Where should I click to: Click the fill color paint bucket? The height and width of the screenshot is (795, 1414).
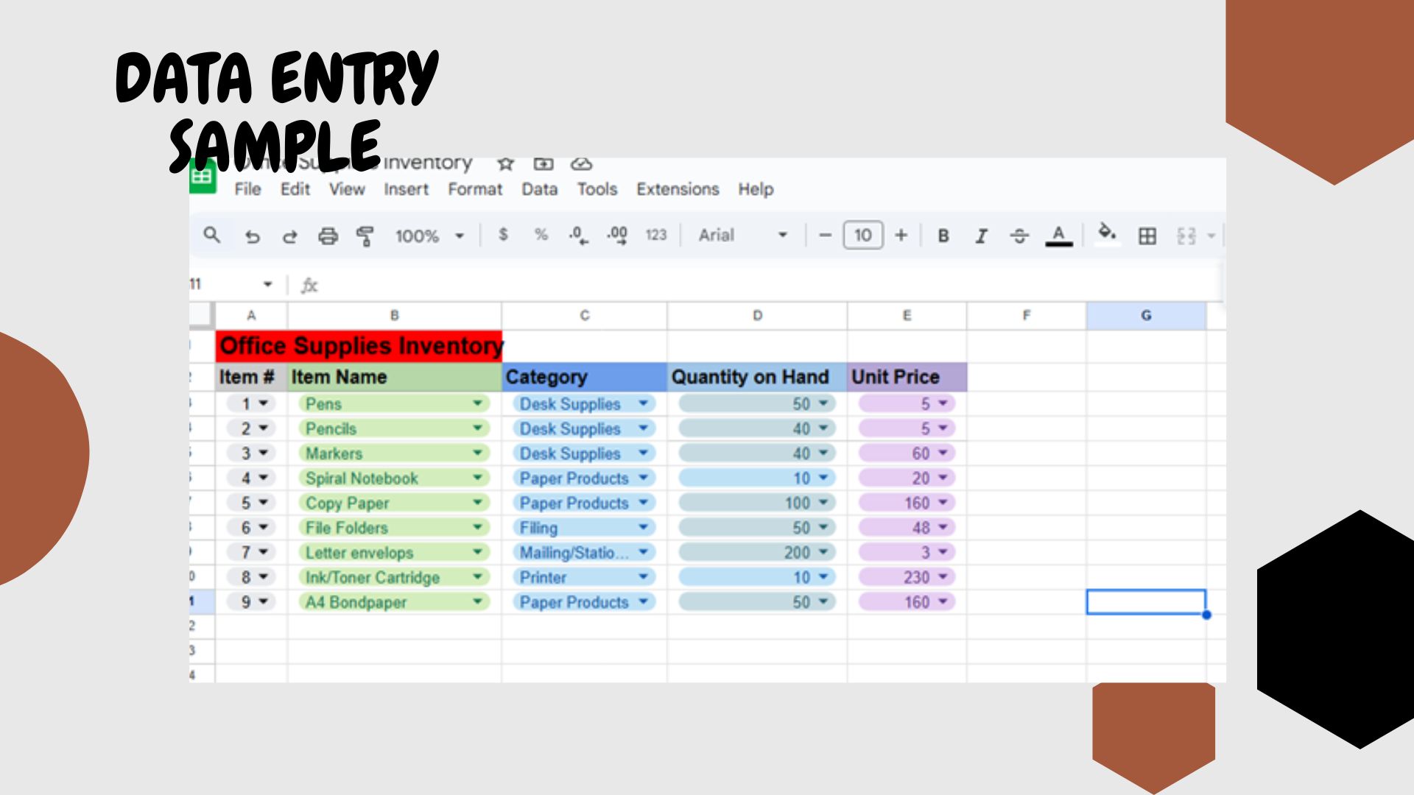click(1106, 233)
